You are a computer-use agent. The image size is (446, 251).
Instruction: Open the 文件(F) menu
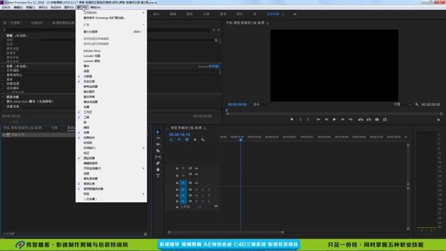[6, 8]
